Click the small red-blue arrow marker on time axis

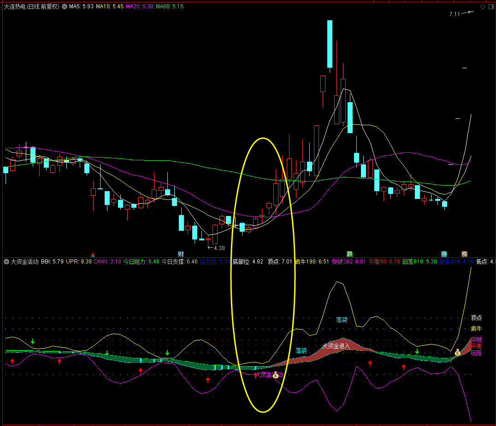(x=93, y=254)
